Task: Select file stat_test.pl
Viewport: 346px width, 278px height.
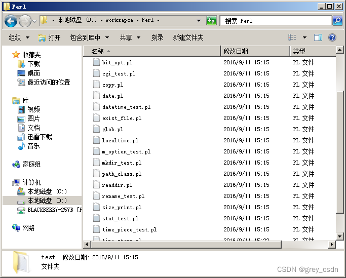Action: (120, 218)
